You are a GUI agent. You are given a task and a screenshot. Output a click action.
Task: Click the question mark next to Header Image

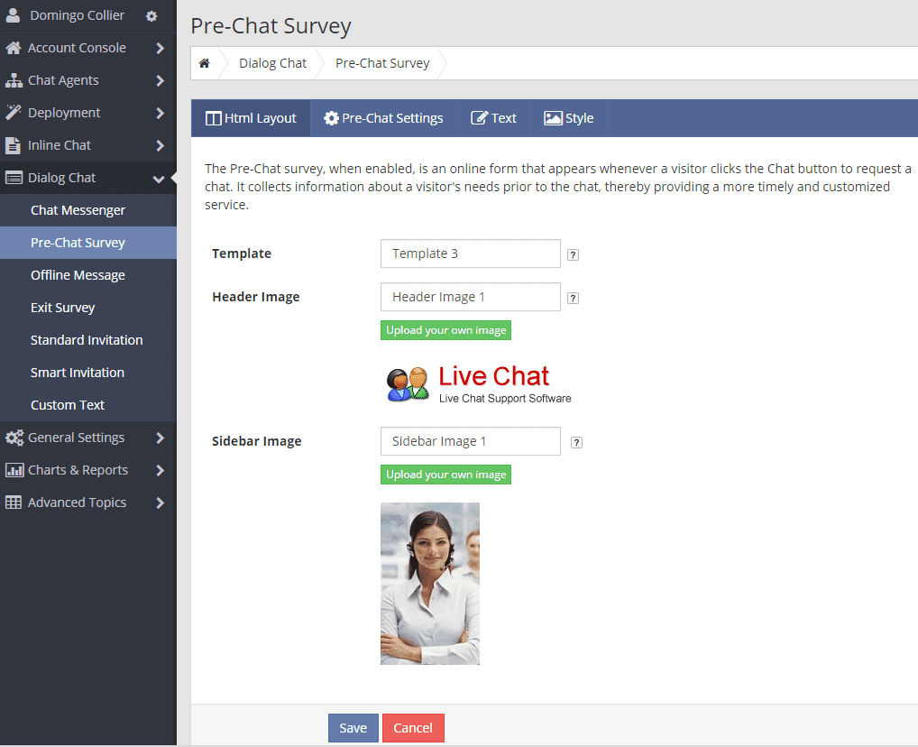[573, 298]
